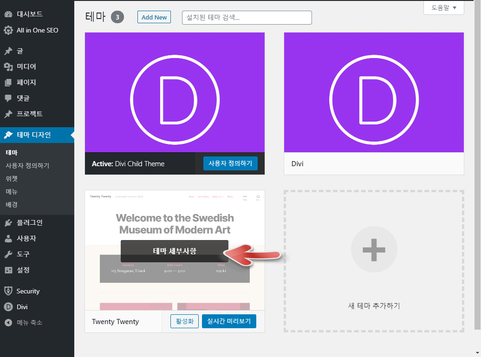Click 메뉴 축소 collapse menu text

point(29,322)
